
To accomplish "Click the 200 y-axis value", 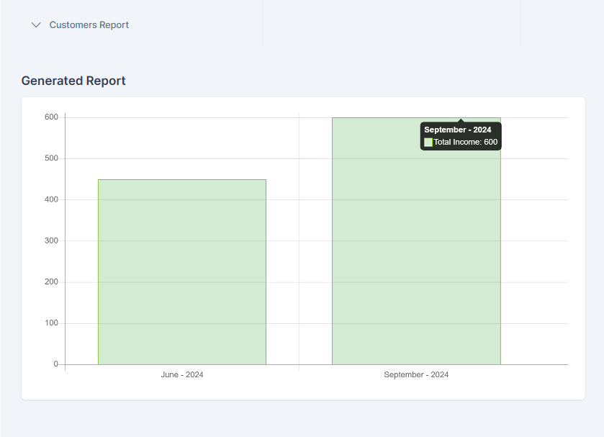I will point(50,282).
